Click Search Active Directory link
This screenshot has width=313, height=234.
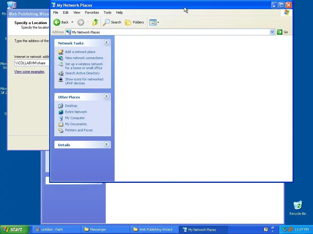[x=82, y=73]
